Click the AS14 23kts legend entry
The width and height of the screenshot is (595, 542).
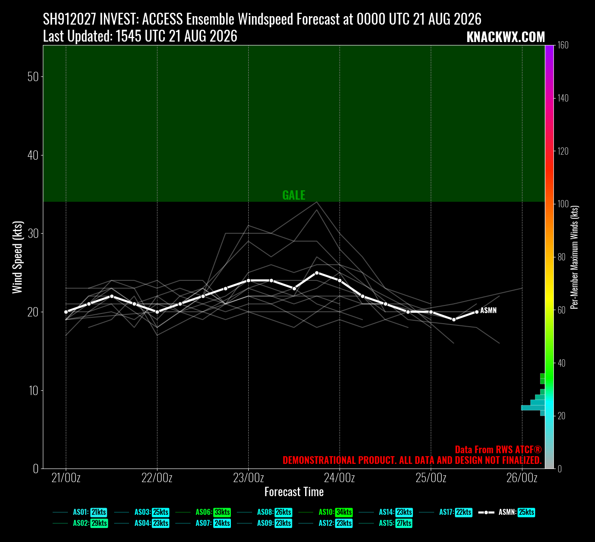(386, 512)
